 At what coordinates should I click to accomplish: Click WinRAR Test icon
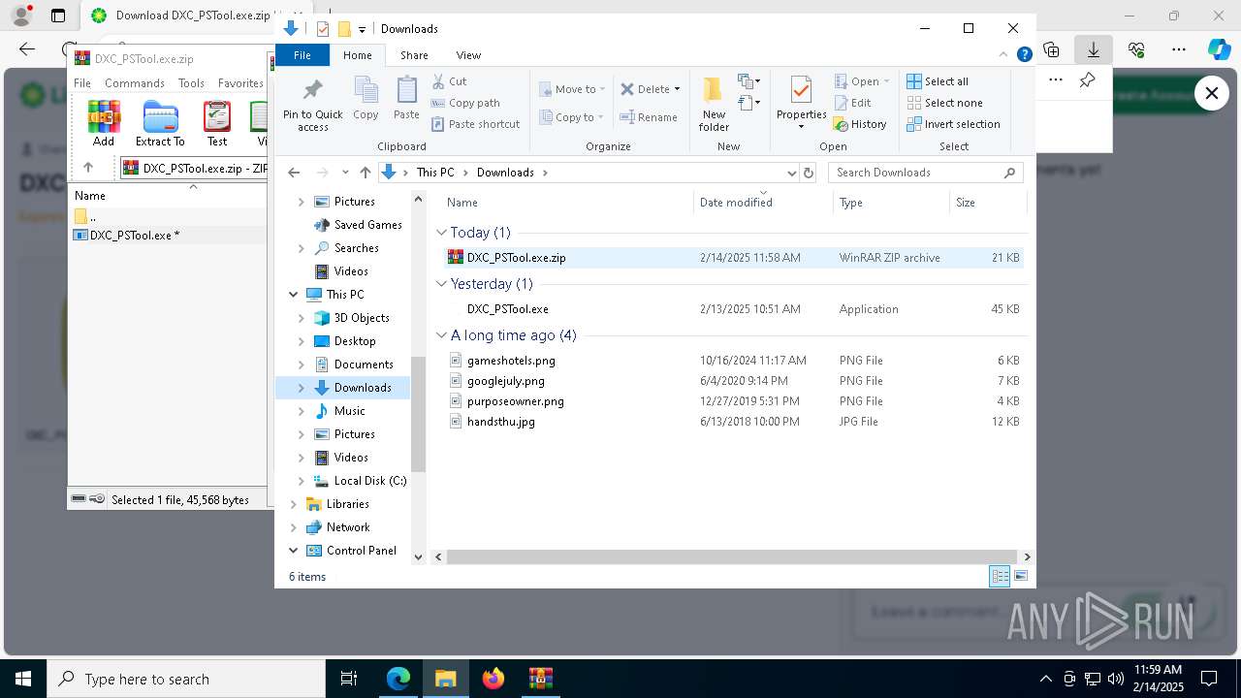point(217,123)
